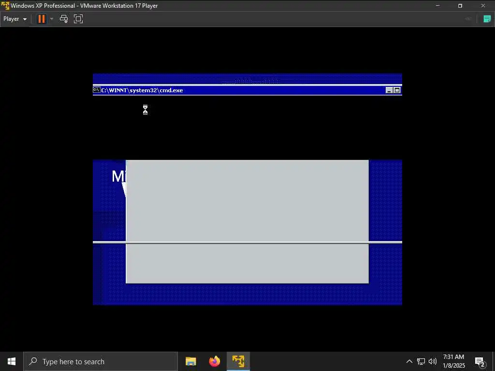The width and height of the screenshot is (495, 371).
Task: Open the notification center icon
Action: 480,362
